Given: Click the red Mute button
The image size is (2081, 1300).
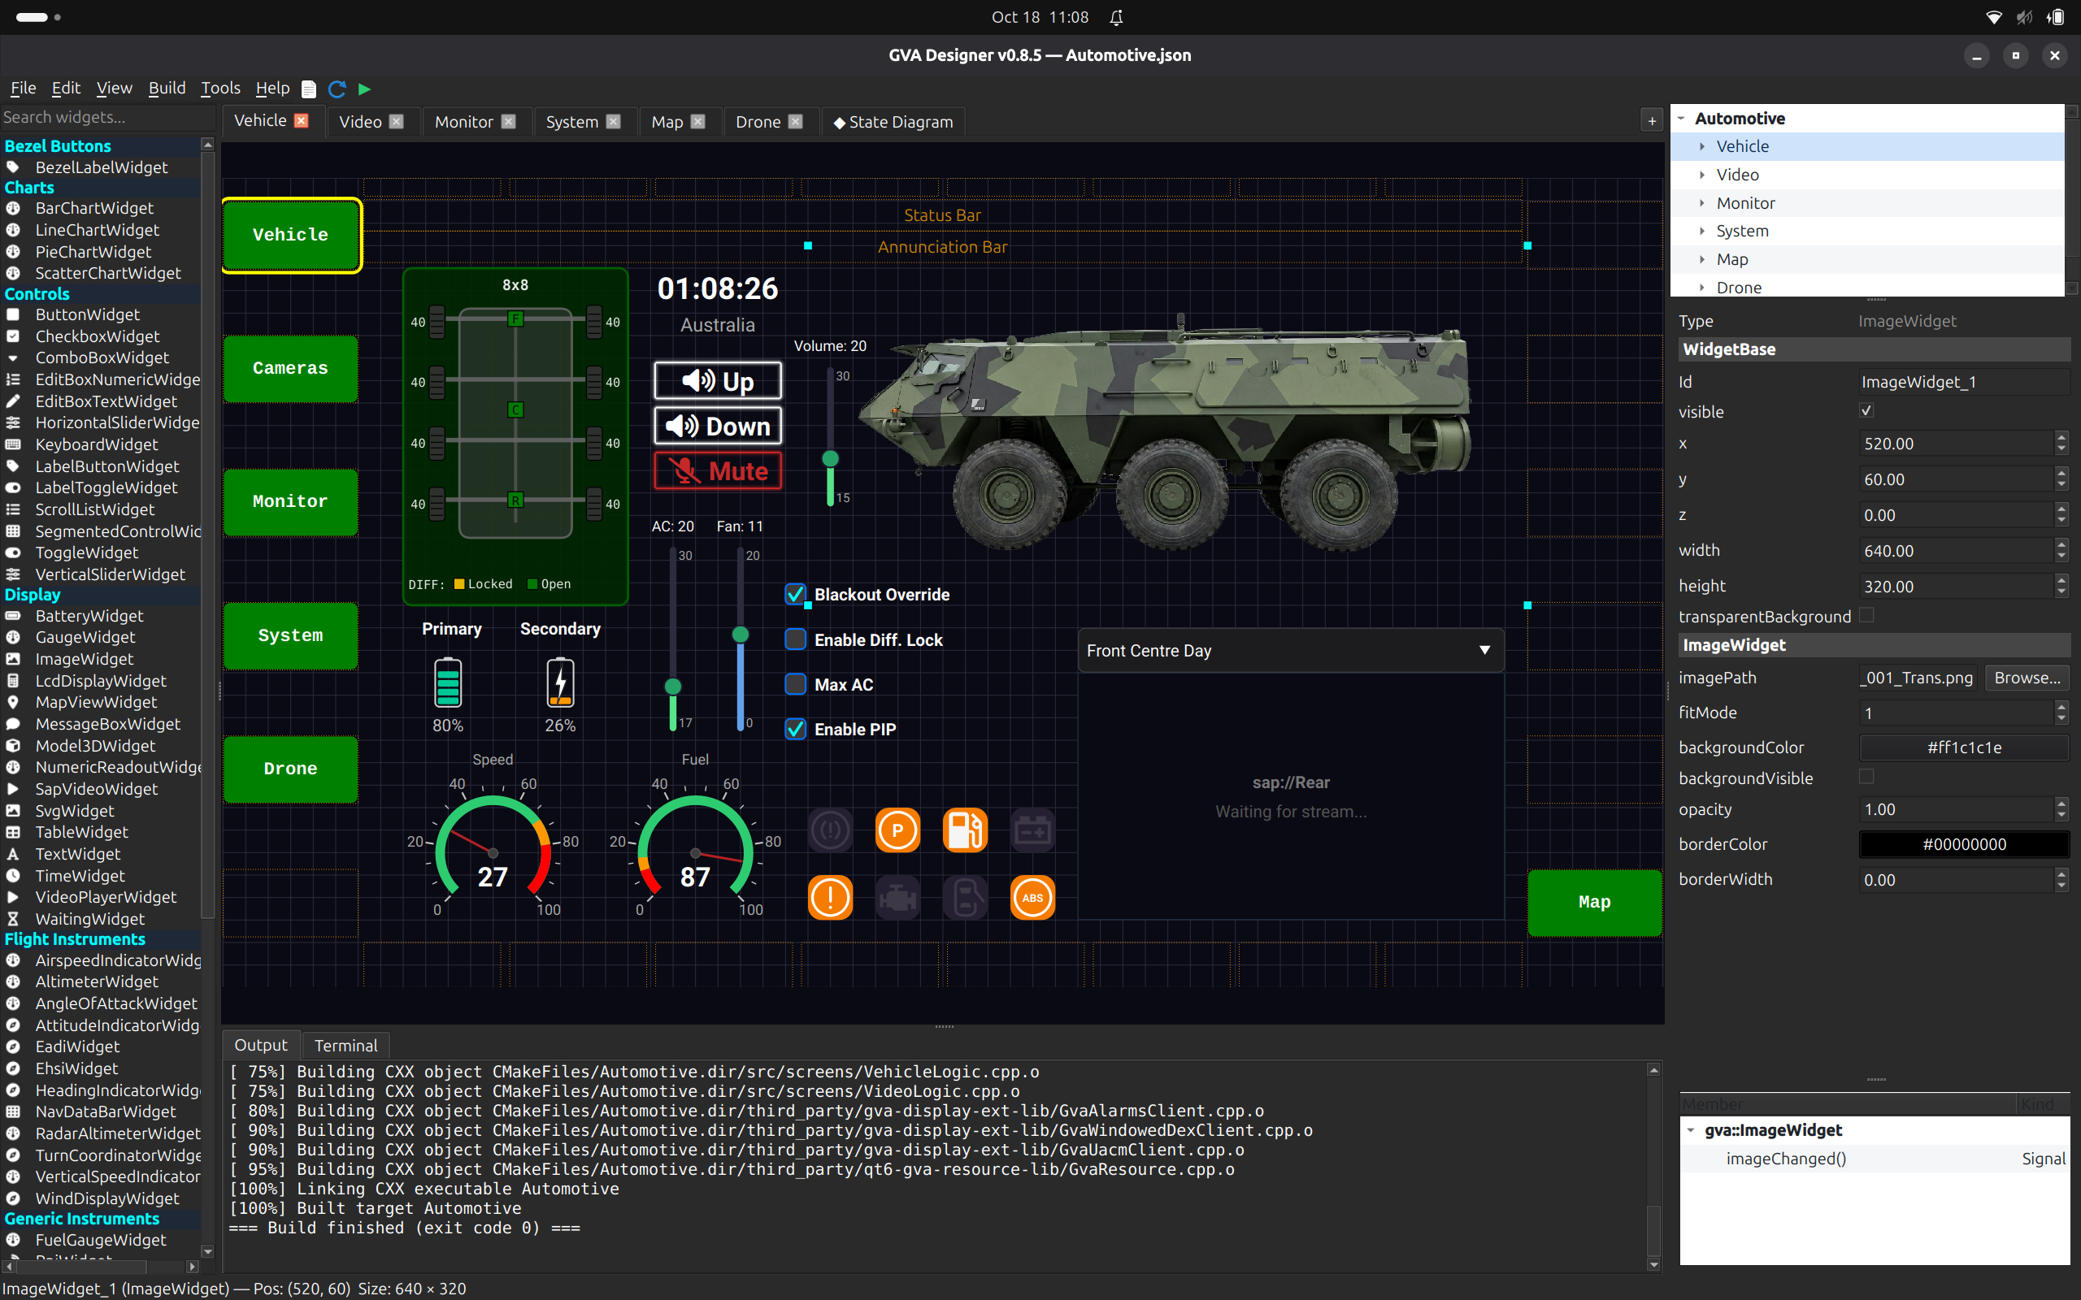Looking at the screenshot, I should click(717, 471).
